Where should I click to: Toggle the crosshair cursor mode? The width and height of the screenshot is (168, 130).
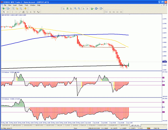click(x=8, y=12)
